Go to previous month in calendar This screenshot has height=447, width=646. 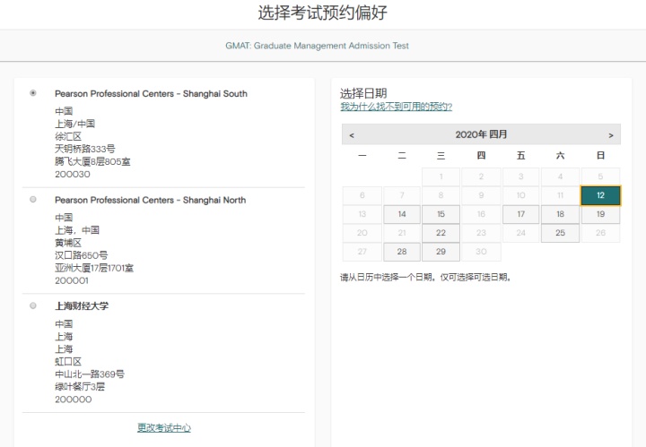point(352,135)
